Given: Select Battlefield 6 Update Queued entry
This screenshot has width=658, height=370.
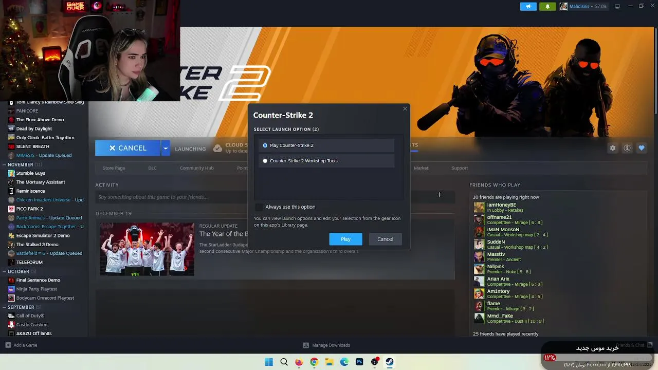Looking at the screenshot, I should pos(49,253).
